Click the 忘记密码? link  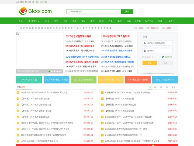[168, 57]
